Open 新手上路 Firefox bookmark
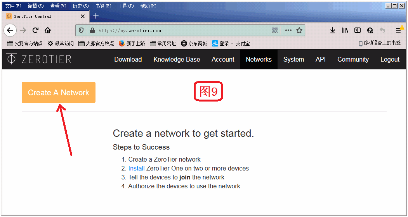Screen dimensions: 408x217 pos(132,43)
